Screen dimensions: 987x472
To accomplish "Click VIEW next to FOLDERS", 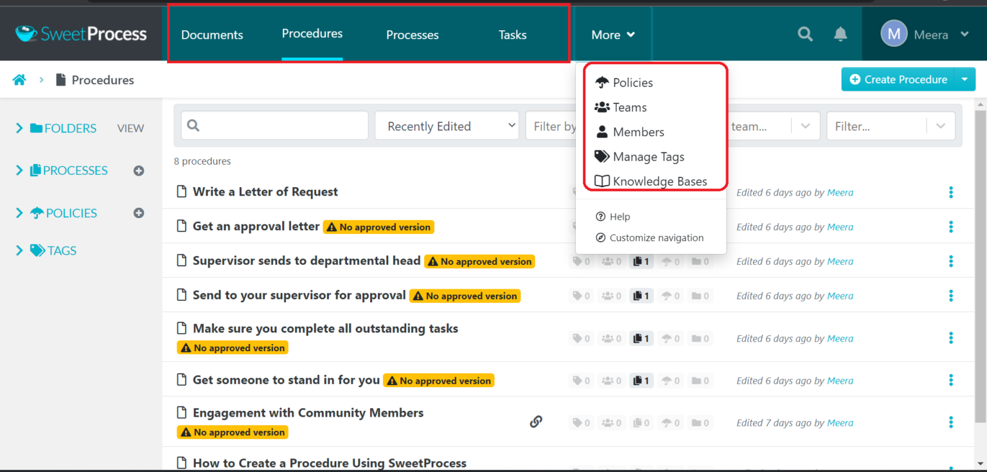I will pyautogui.click(x=130, y=128).
